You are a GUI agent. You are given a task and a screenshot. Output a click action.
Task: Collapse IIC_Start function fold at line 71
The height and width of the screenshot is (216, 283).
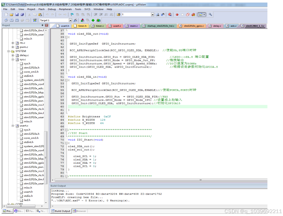(66, 143)
